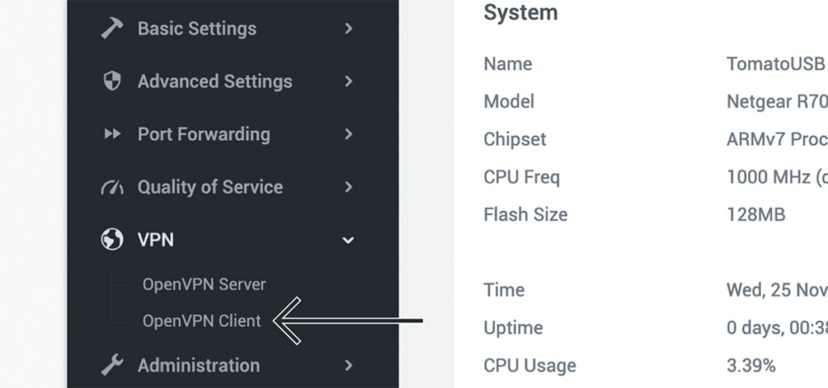828x388 pixels.
Task: Click the VPN menu label text
Action: [x=156, y=239]
